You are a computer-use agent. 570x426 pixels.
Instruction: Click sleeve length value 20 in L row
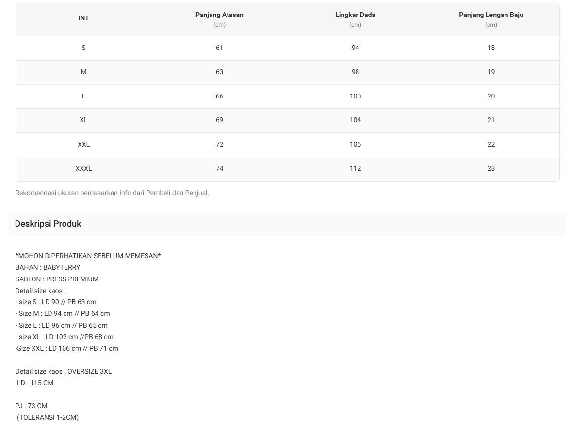click(491, 96)
